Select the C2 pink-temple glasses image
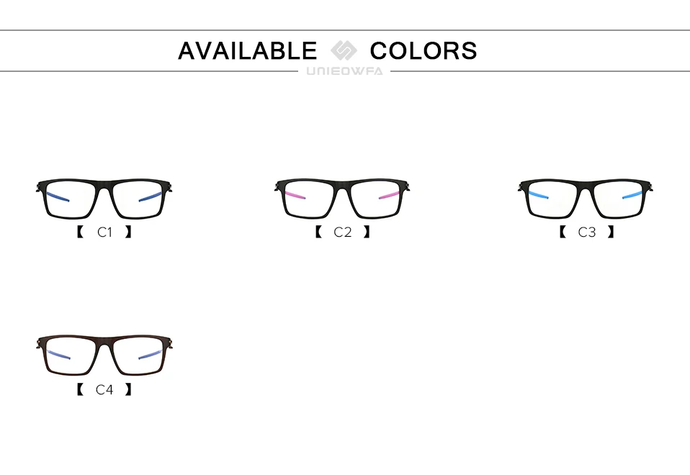This screenshot has height=475, width=690. coord(342,199)
